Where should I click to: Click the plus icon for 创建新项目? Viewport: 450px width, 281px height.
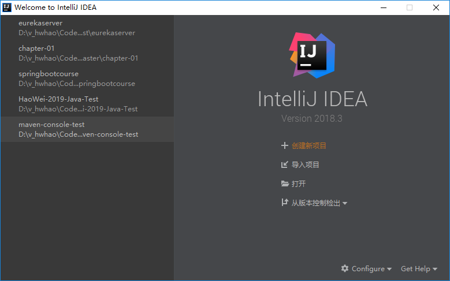pos(284,146)
